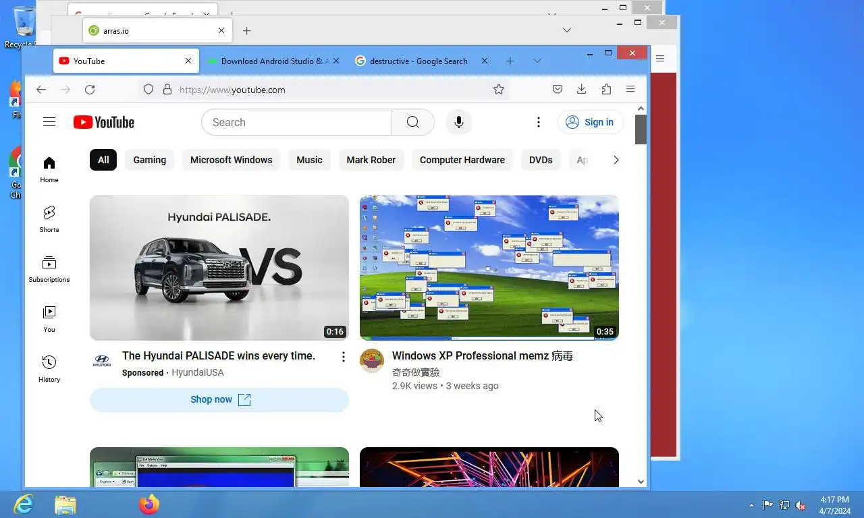
Task: Open Internet Explorer from taskbar
Action: click(x=24, y=505)
